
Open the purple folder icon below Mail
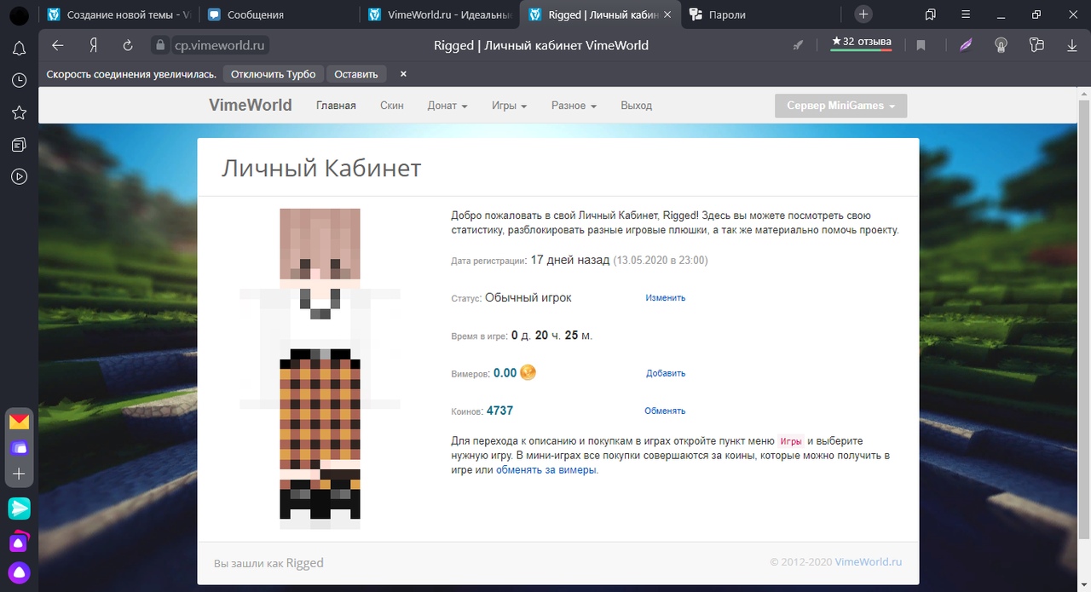click(x=19, y=447)
